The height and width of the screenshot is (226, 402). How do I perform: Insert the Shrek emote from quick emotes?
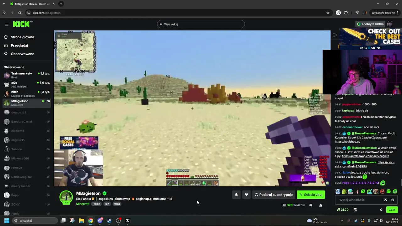tap(344, 191)
